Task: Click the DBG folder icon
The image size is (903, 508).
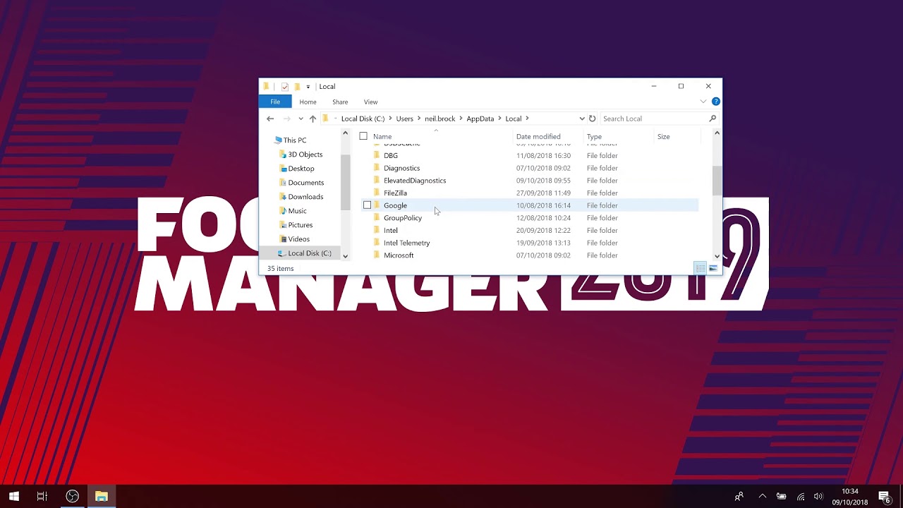Action: coord(376,155)
